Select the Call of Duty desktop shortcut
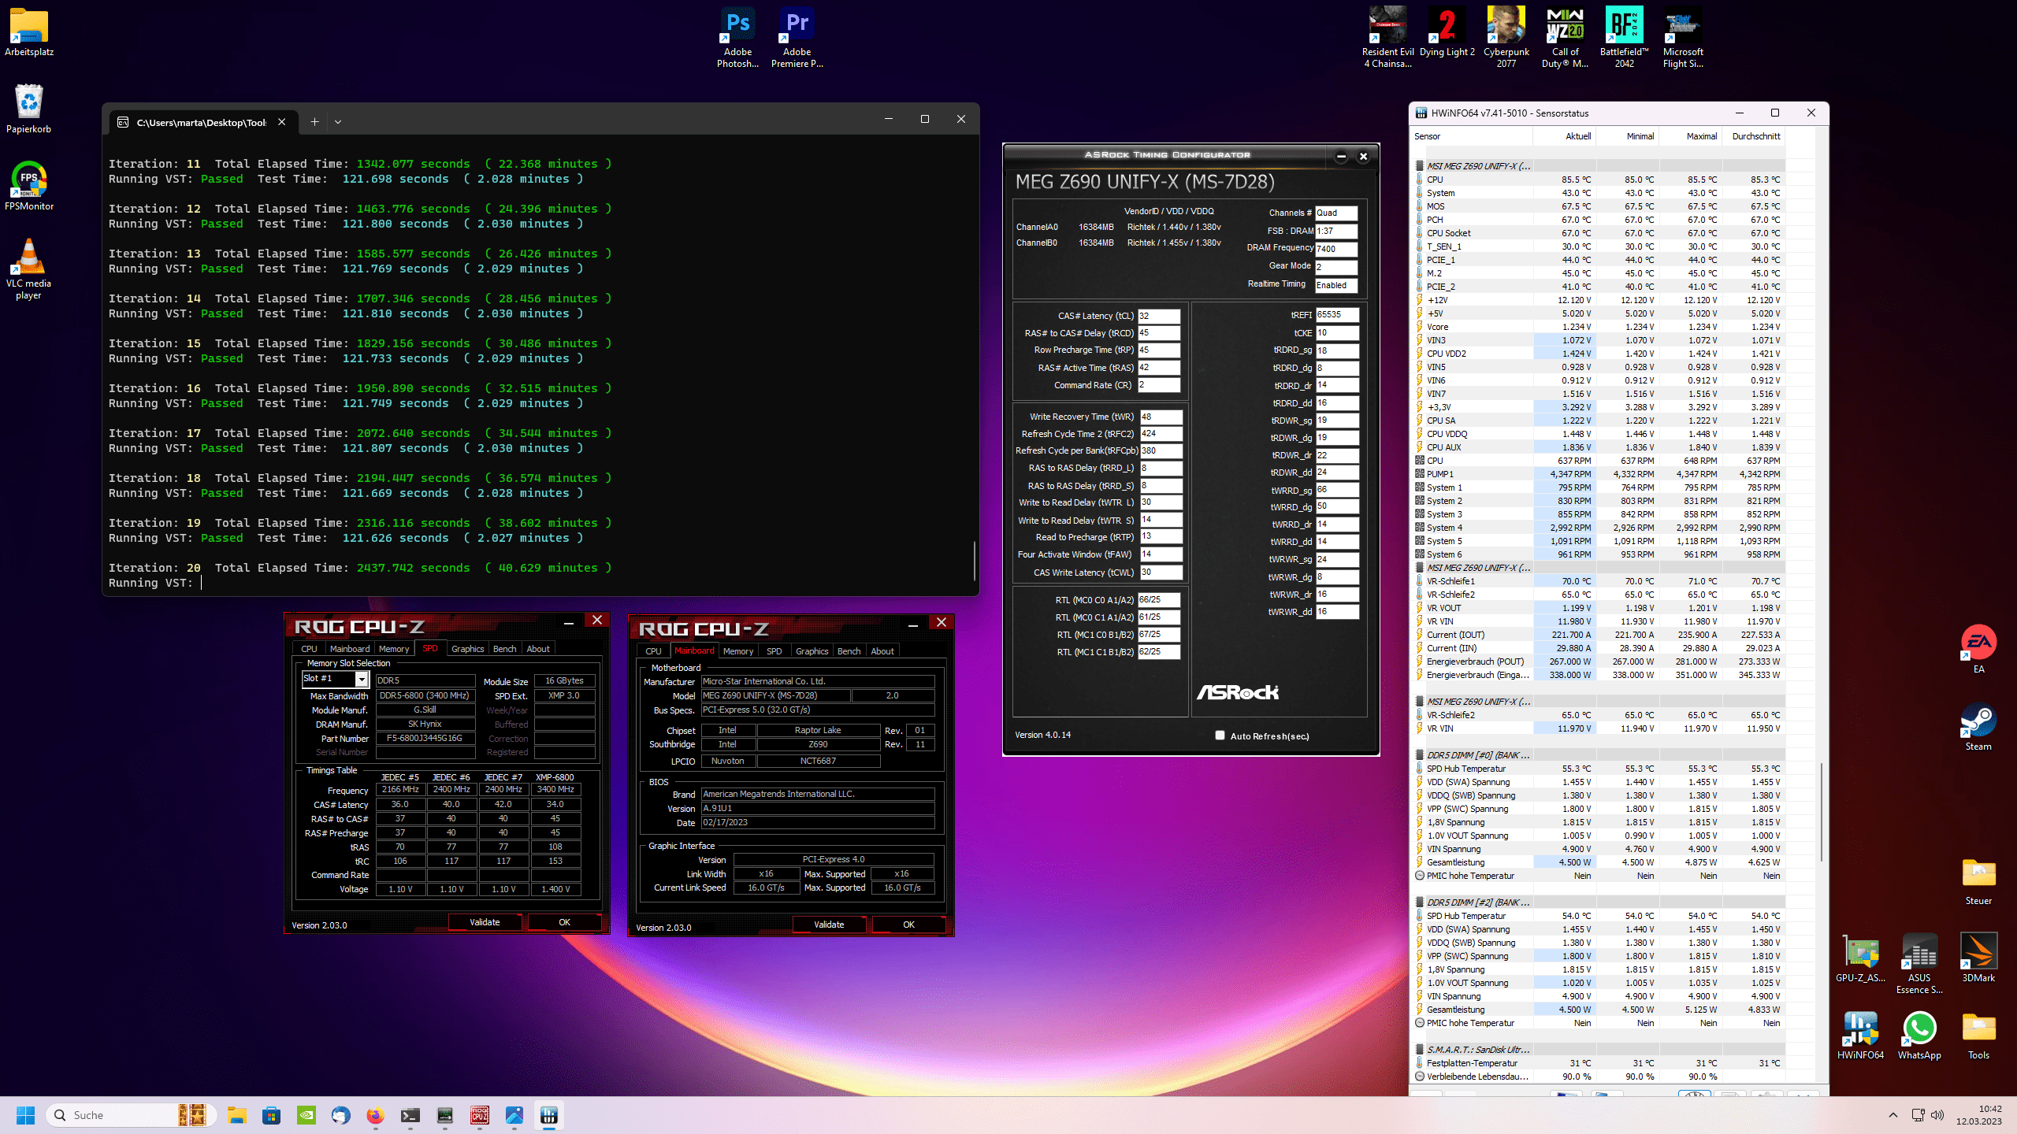 click(1565, 38)
